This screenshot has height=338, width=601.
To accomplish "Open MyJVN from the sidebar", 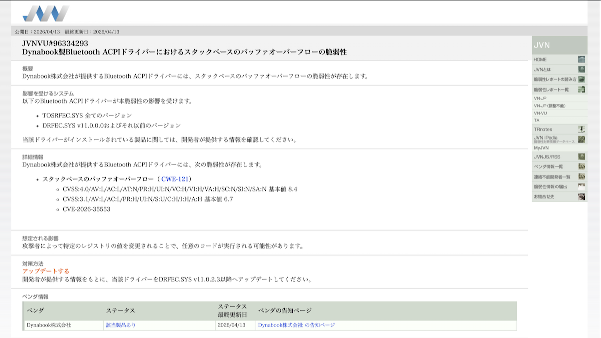I will point(542,147).
